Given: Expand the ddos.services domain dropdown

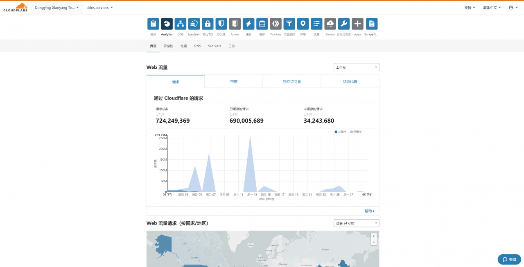Looking at the screenshot, I should [x=100, y=7].
